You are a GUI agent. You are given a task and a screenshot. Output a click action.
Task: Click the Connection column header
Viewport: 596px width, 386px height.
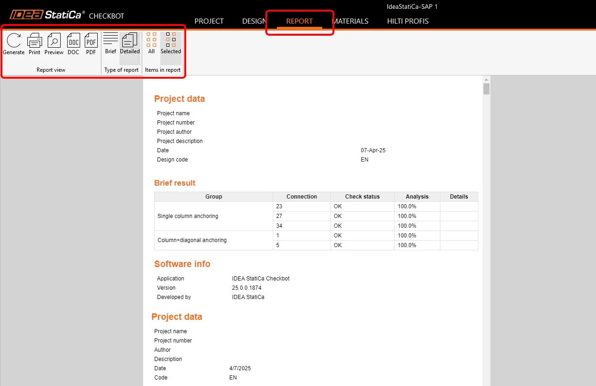click(301, 197)
